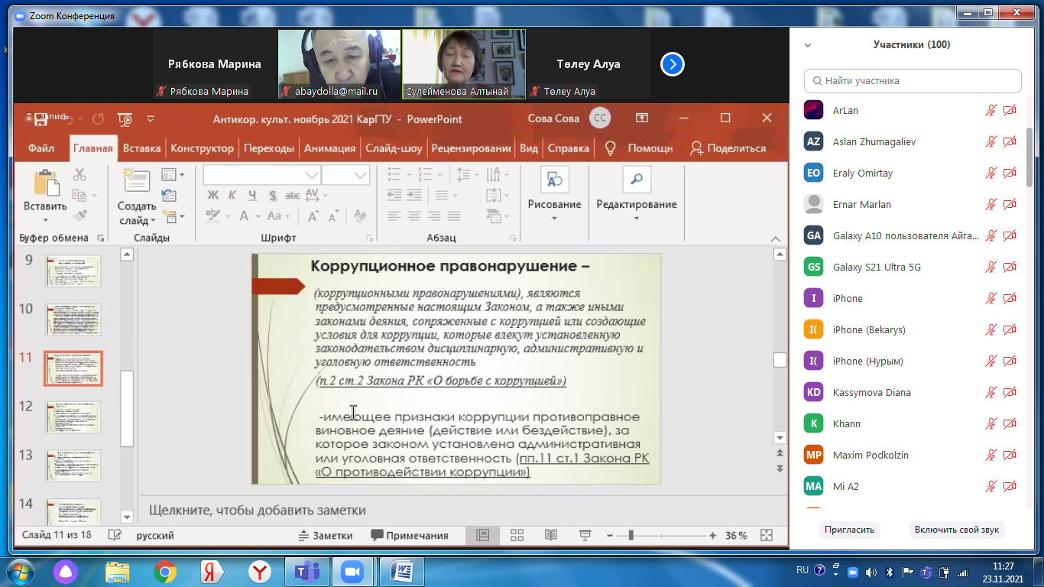Open Customize Quick Access Toolbar dropdown
1044x587 pixels.
(151, 118)
